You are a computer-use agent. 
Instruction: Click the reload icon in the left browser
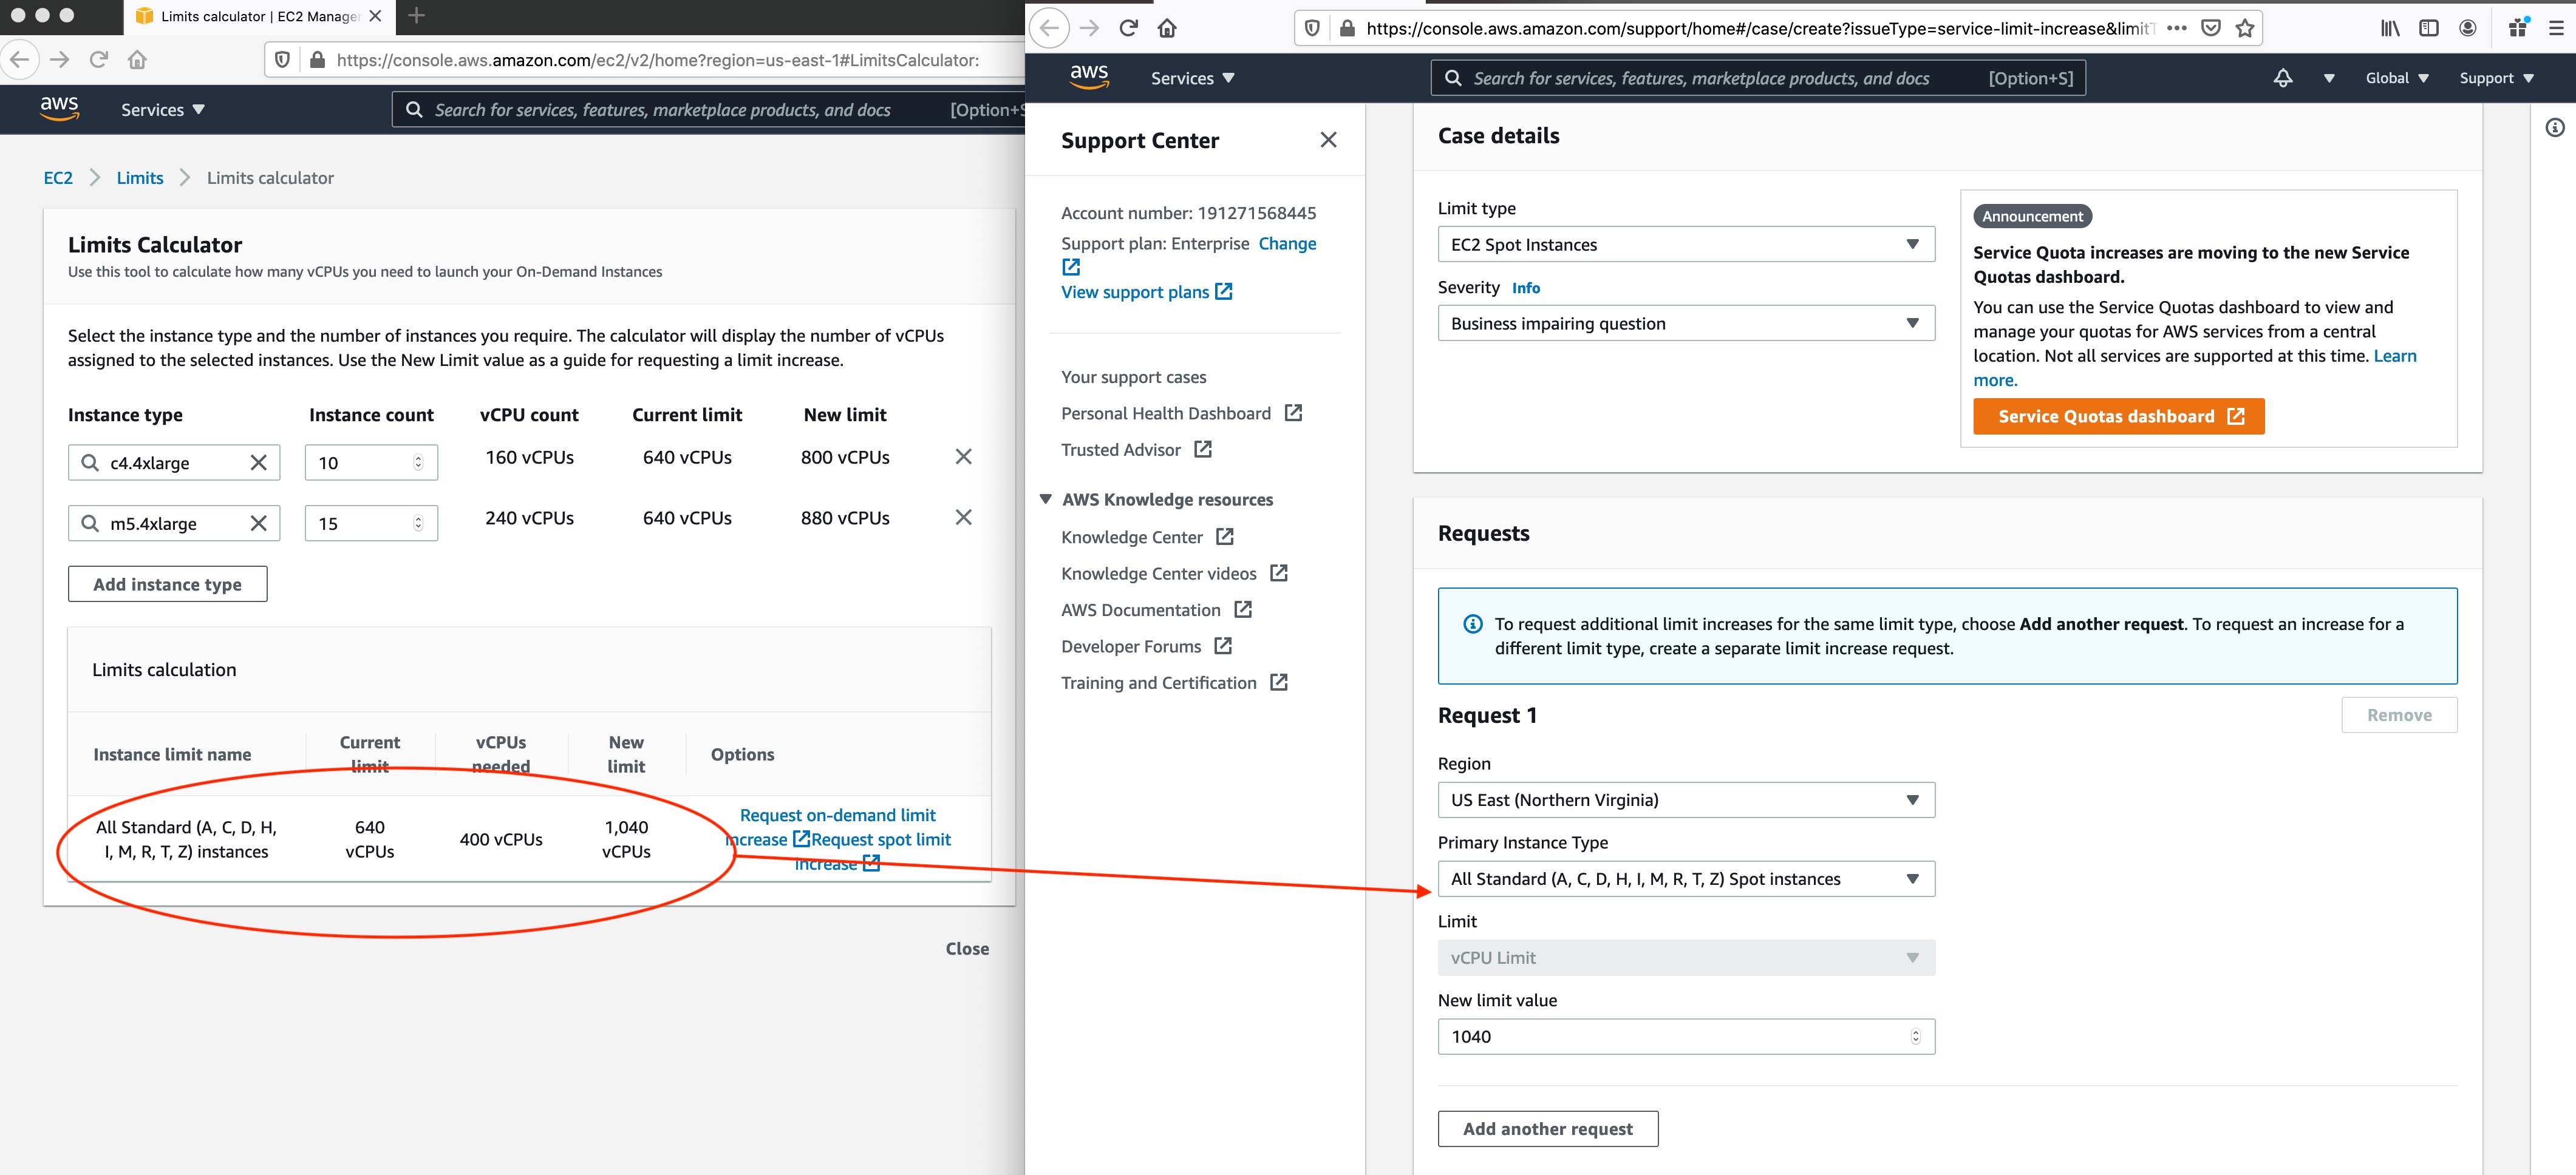click(x=98, y=60)
